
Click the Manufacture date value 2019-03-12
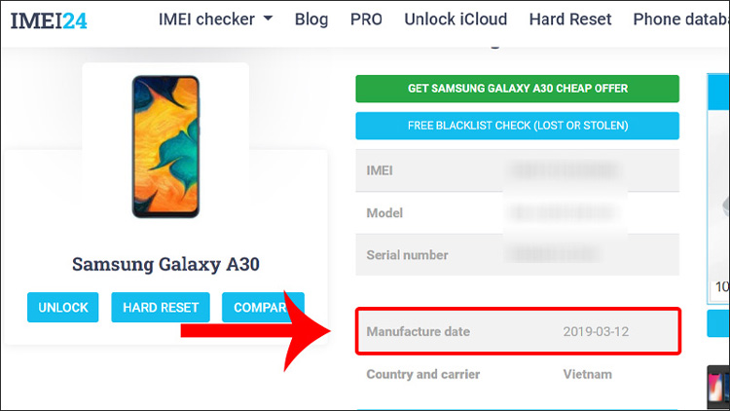pyautogui.click(x=596, y=332)
